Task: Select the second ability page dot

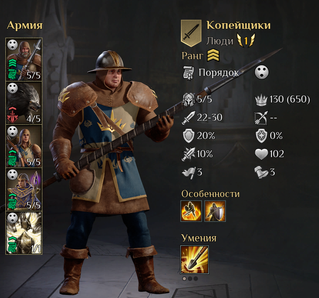Action: (x=190, y=279)
